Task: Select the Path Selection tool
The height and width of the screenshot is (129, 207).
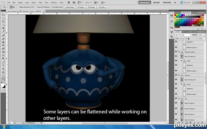Action: pos(3,69)
